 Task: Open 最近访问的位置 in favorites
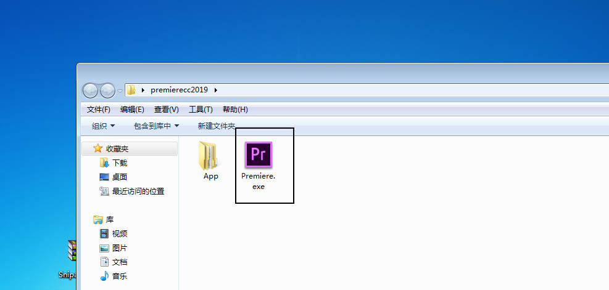pyautogui.click(x=138, y=191)
